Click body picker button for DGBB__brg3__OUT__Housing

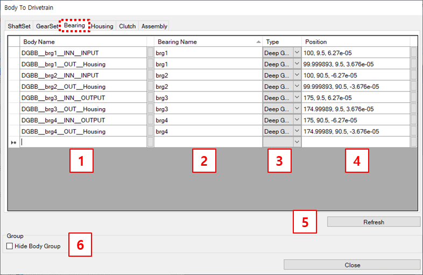pyautogui.click(x=150, y=109)
